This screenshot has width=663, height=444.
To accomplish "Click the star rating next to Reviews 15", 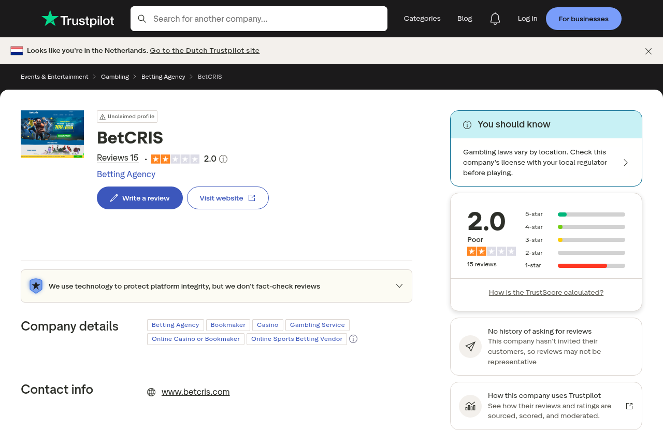I will coord(175,159).
